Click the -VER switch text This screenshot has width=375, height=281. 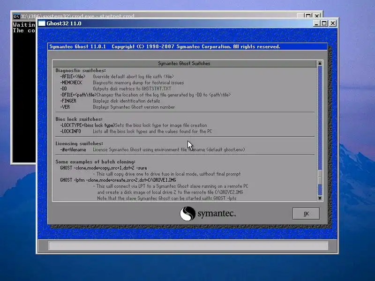(x=65, y=107)
